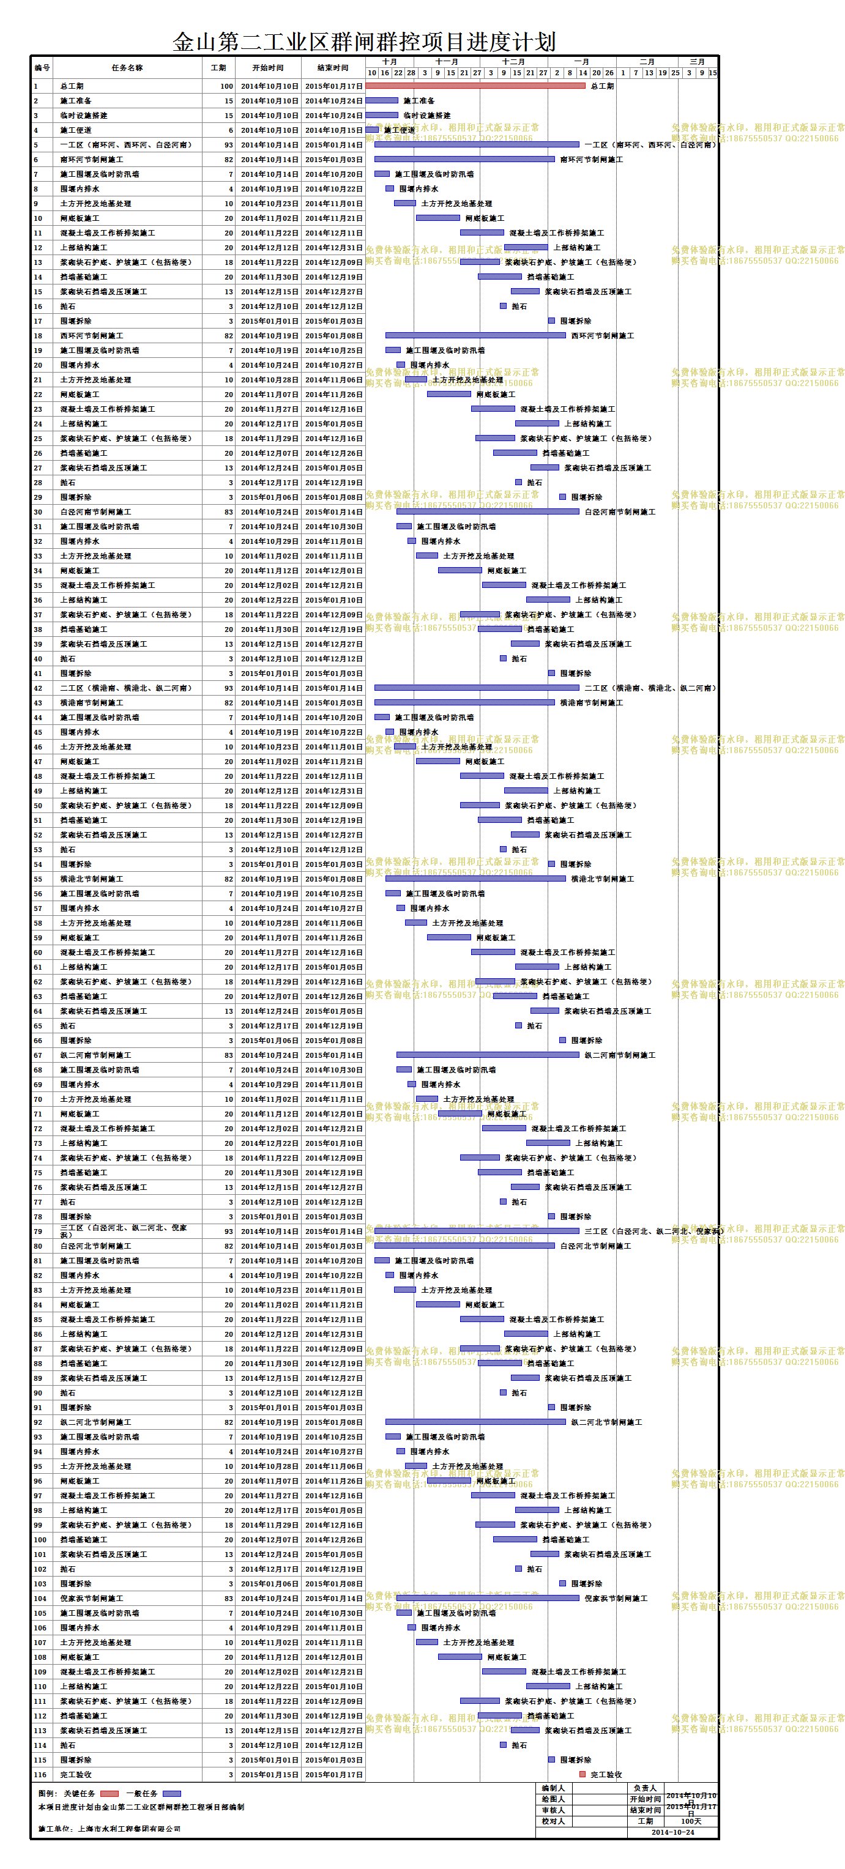The height and width of the screenshot is (1869, 845).
Task: Click row number 60 in 编号 column
Action: [x=38, y=952]
